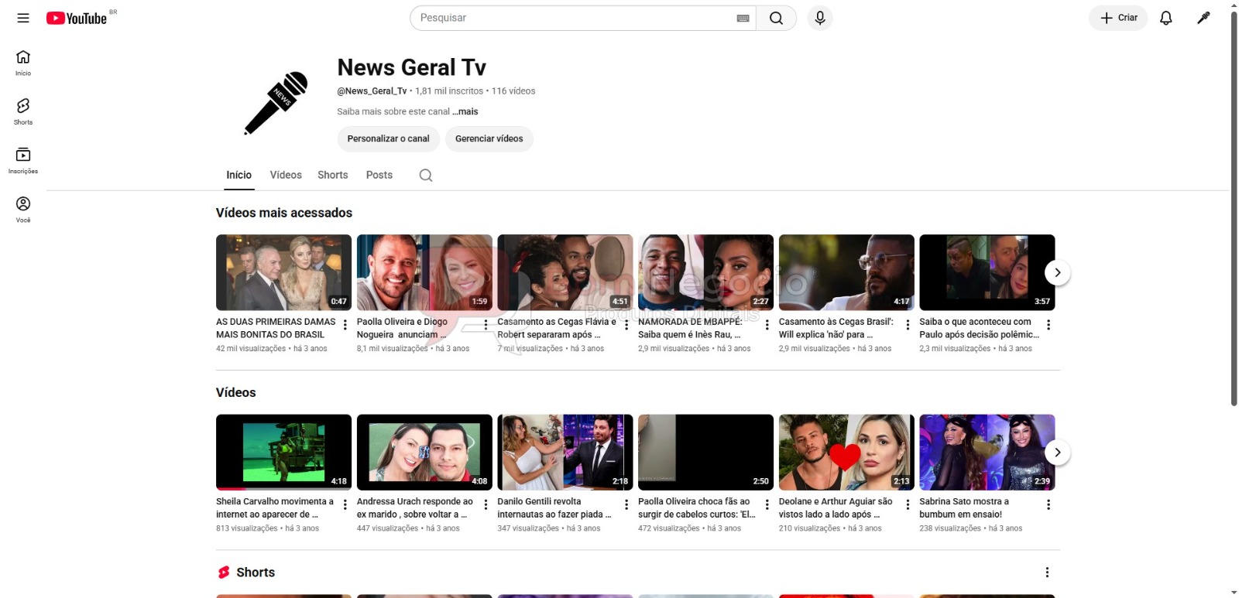Select the Início channel tab
Viewport: 1239px width, 598px height.
239,175
